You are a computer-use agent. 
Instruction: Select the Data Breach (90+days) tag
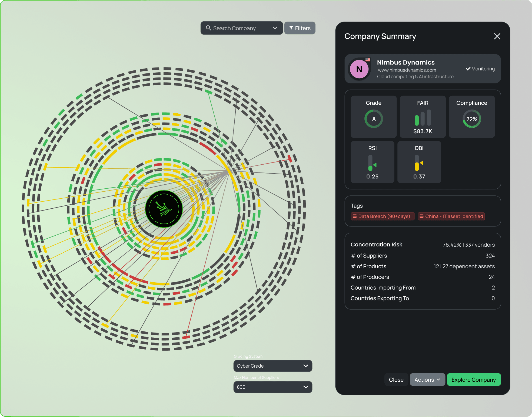click(382, 216)
